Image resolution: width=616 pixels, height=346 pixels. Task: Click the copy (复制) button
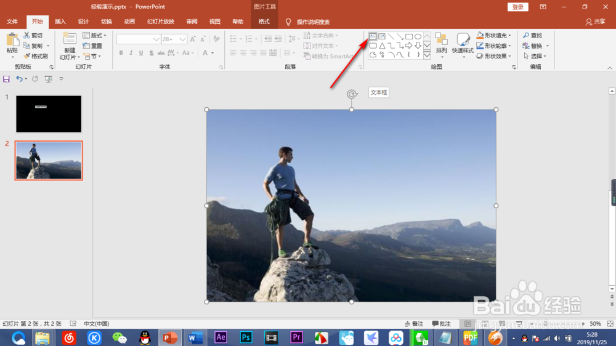[33, 46]
